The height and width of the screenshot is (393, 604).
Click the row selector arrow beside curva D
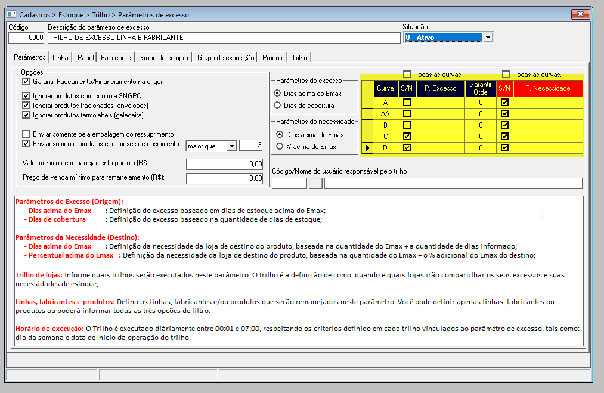[x=367, y=148]
